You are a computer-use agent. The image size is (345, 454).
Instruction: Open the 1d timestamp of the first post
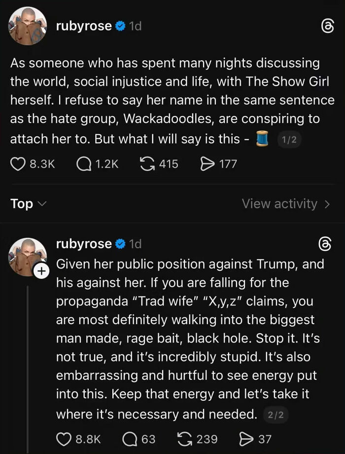(x=136, y=26)
